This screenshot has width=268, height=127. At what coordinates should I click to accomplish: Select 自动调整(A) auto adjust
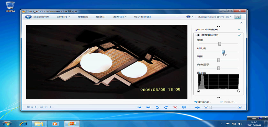click(x=211, y=29)
